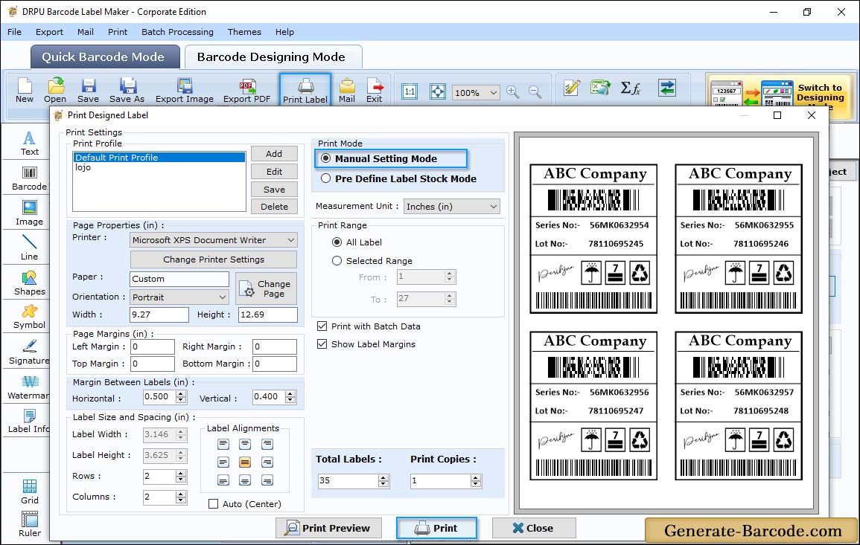Viewport: 860px width, 545px height.
Task: Click the Change Printer Settings button
Action: click(214, 259)
